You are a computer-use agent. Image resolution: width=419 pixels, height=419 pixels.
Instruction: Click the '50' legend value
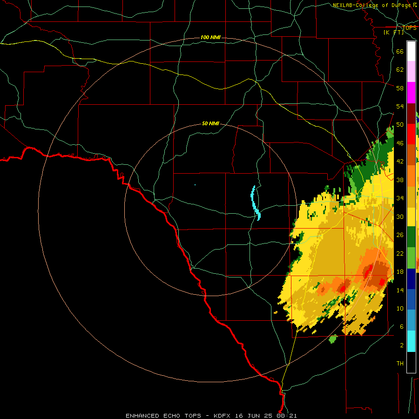[x=400, y=124]
